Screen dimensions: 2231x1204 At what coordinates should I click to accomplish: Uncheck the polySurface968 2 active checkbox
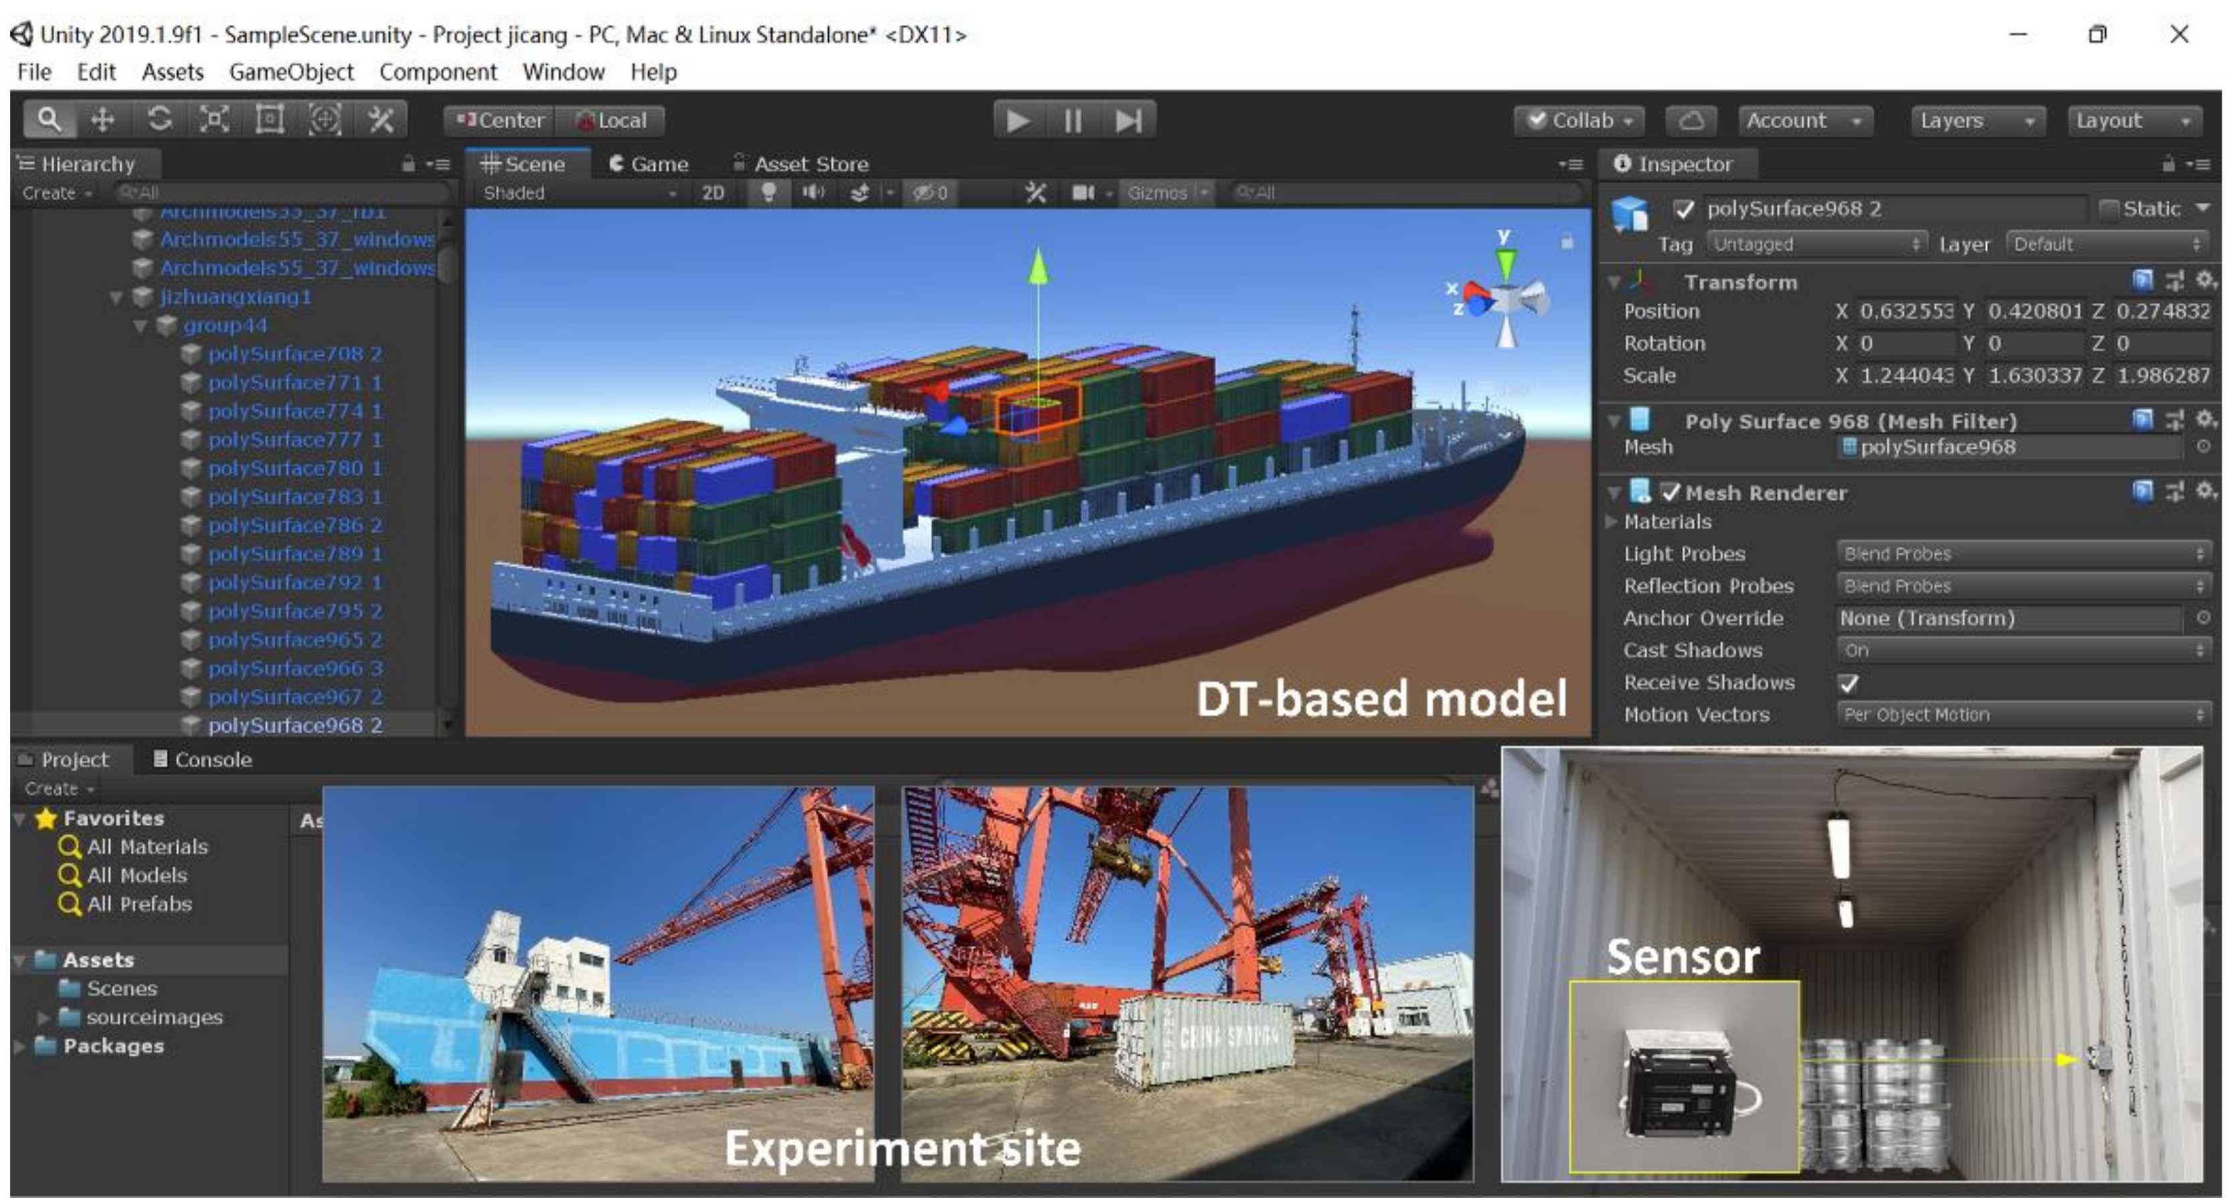click(x=1684, y=209)
